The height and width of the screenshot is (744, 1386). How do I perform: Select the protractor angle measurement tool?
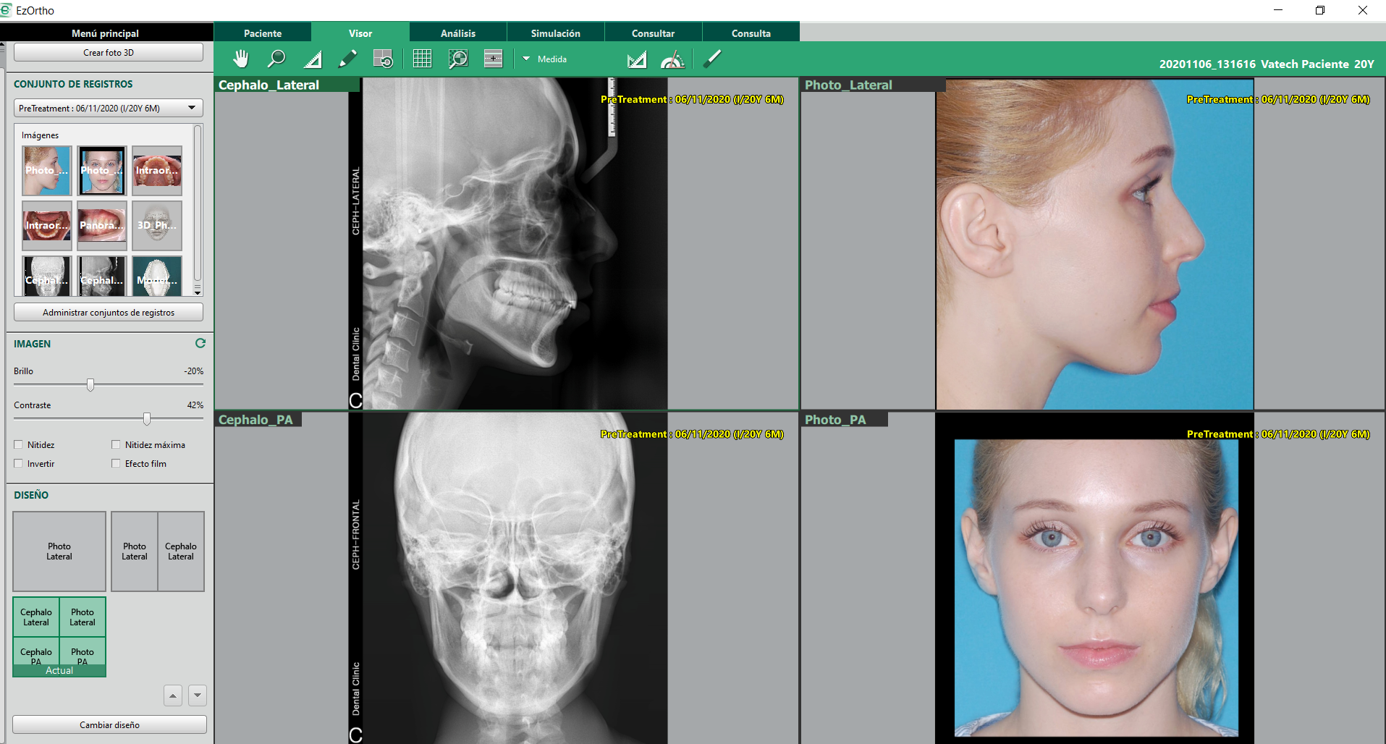point(672,59)
